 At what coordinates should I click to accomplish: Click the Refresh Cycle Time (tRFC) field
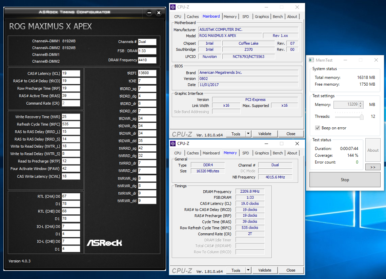[71, 124]
